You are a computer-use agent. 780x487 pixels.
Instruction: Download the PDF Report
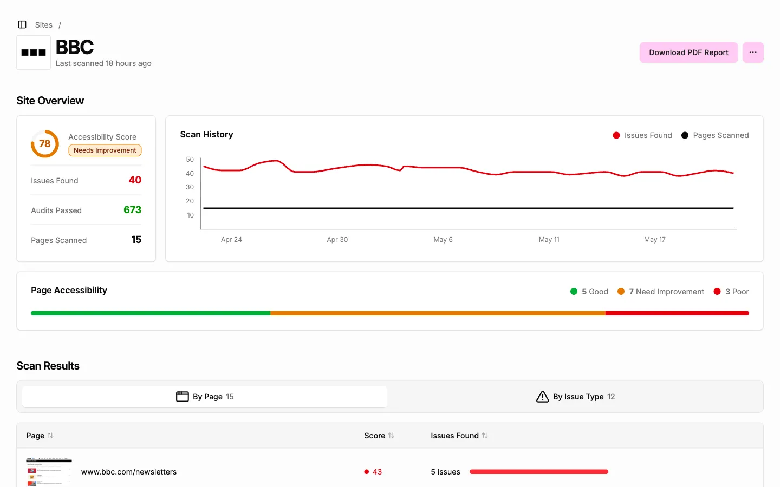(x=688, y=52)
